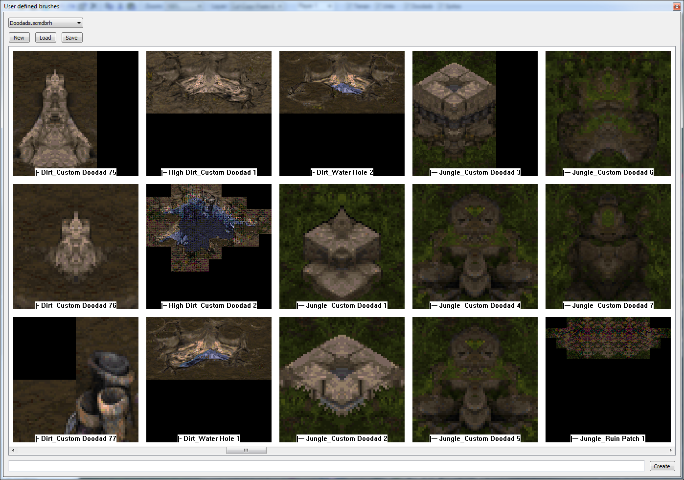Select the Jungle_Custom Doodad 6 brush

coord(608,114)
